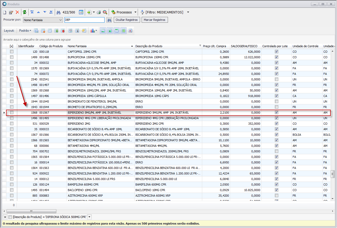Click the SALDOGERALFISICO column header
Viewport: 337px width, 228px height.
tap(246, 46)
